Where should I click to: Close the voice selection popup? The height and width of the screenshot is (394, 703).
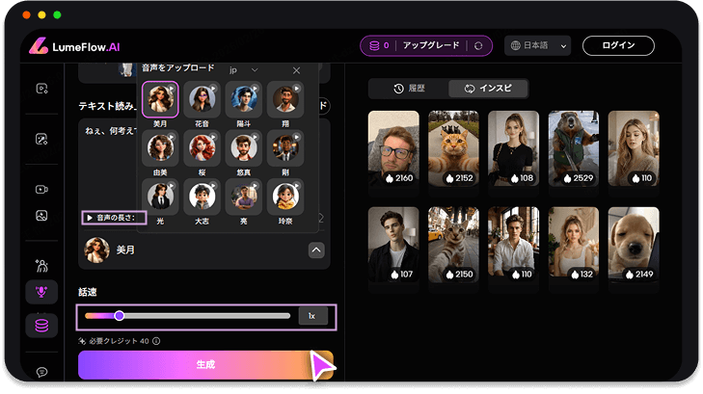pos(296,70)
